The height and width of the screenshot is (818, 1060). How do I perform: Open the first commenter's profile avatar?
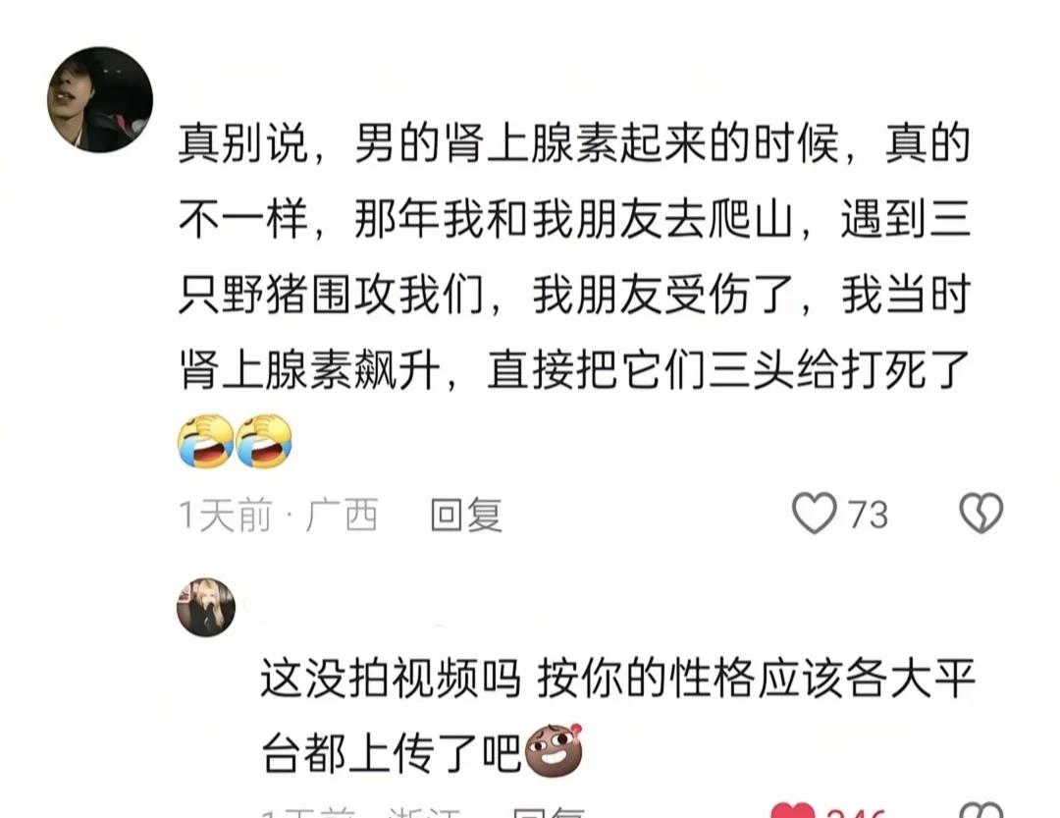pos(100,99)
